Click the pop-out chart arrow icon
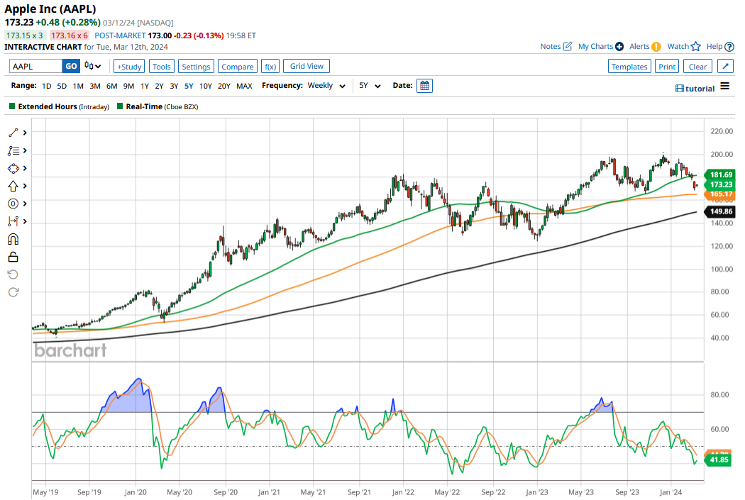This screenshot has width=745, height=500. (725, 66)
